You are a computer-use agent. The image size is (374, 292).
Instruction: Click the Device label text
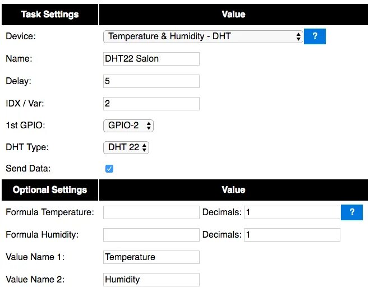tap(20, 36)
